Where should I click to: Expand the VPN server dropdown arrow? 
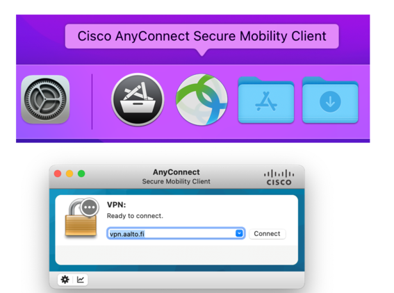239,233
